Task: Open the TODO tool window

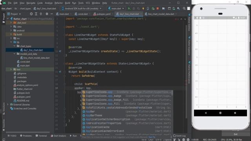Action: 12,136
